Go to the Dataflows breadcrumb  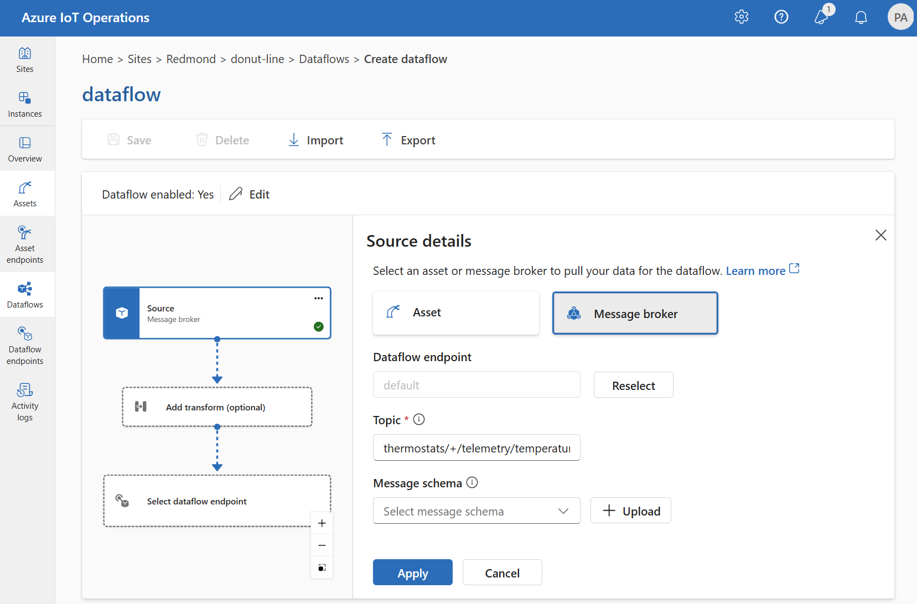pos(324,59)
